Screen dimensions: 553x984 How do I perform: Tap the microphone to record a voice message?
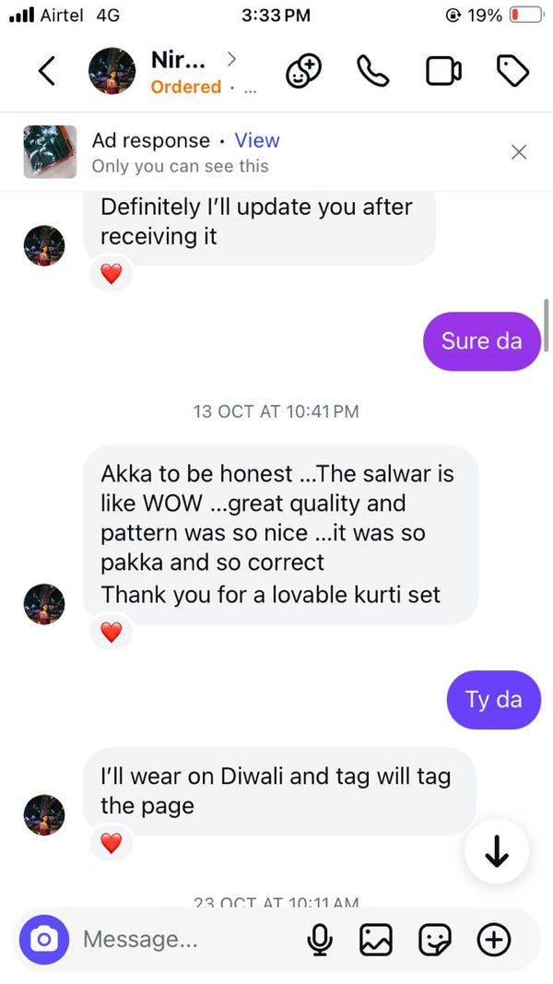320,940
